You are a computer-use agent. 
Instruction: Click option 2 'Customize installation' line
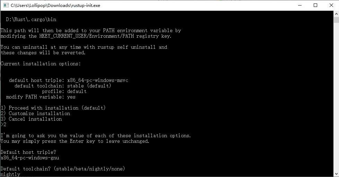click(x=35, y=114)
